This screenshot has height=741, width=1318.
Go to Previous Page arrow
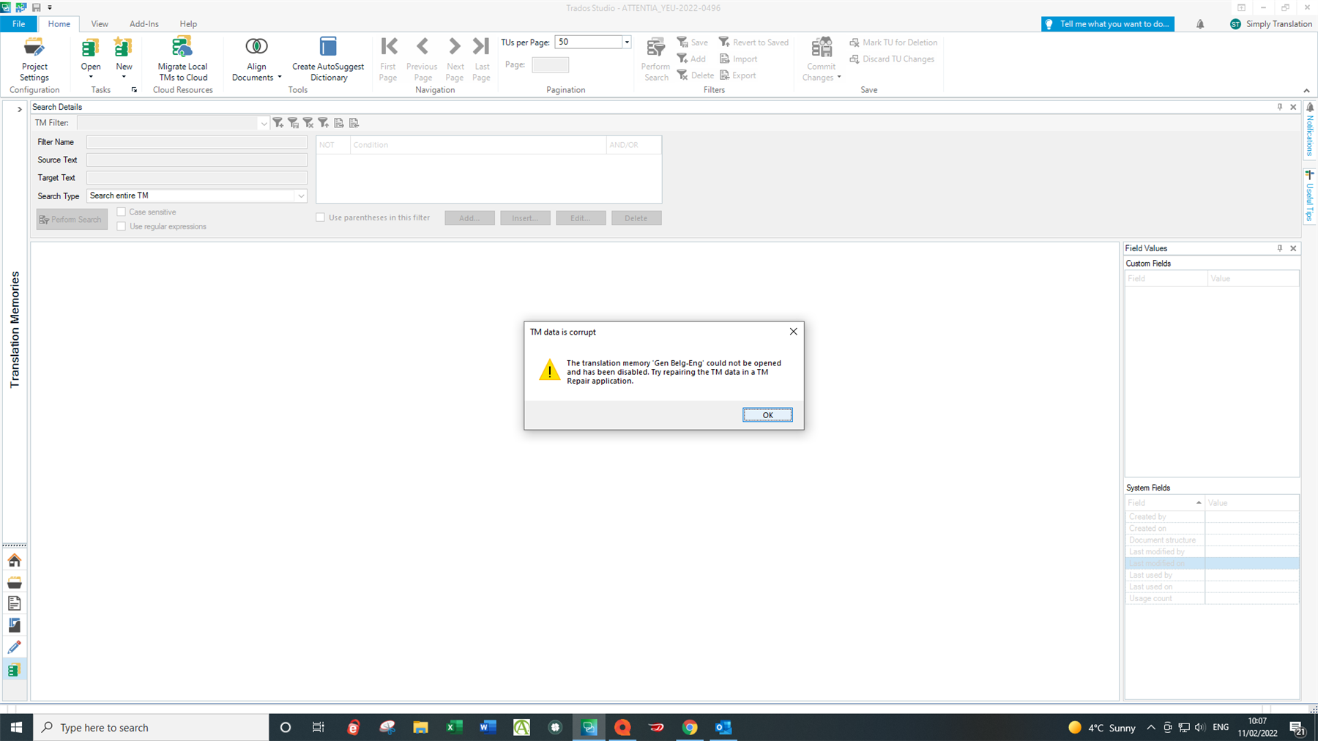[422, 47]
